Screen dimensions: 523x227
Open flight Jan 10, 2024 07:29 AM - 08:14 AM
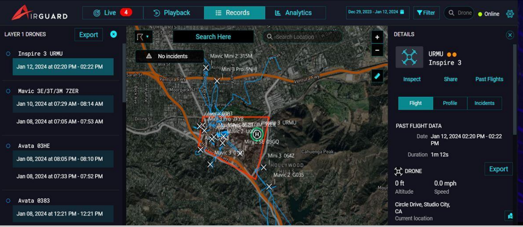63,104
